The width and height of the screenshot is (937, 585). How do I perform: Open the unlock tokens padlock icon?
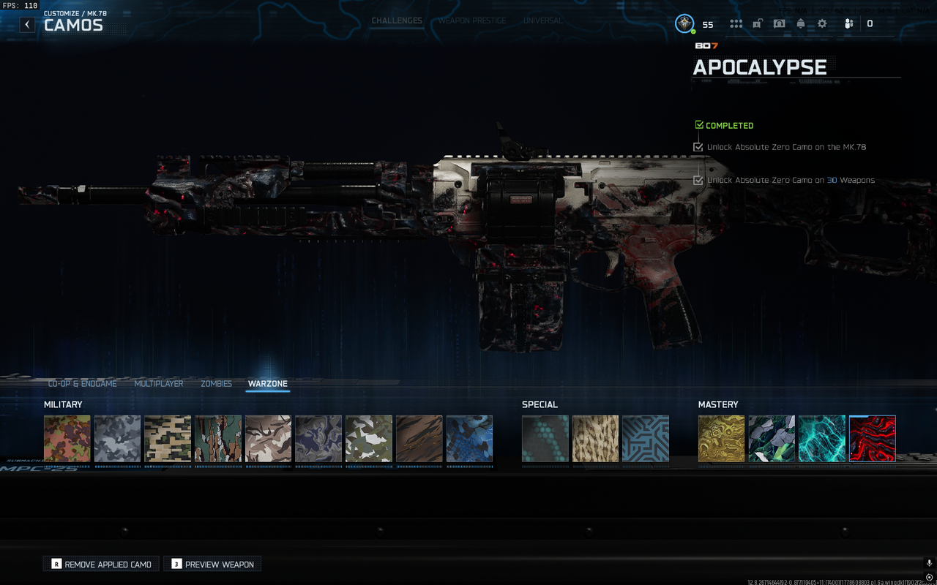coord(758,23)
